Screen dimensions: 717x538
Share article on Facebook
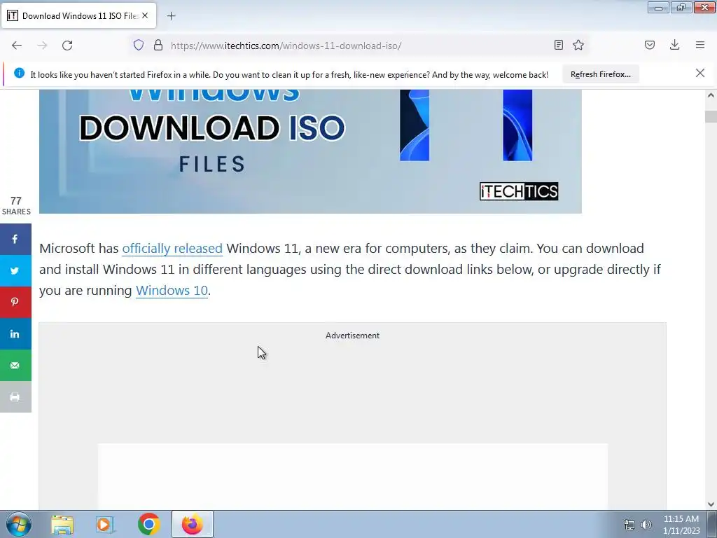pos(15,240)
